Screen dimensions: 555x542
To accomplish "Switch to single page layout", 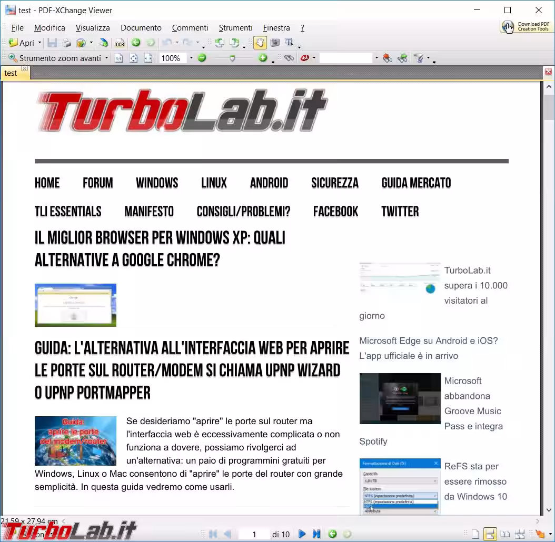I will click(475, 534).
